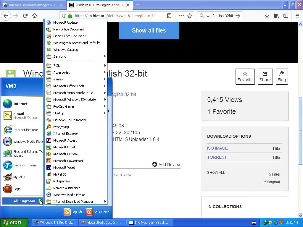Click the Microsoft PowerPoint icon
The height and width of the screenshot is (227, 303).
(49, 161)
